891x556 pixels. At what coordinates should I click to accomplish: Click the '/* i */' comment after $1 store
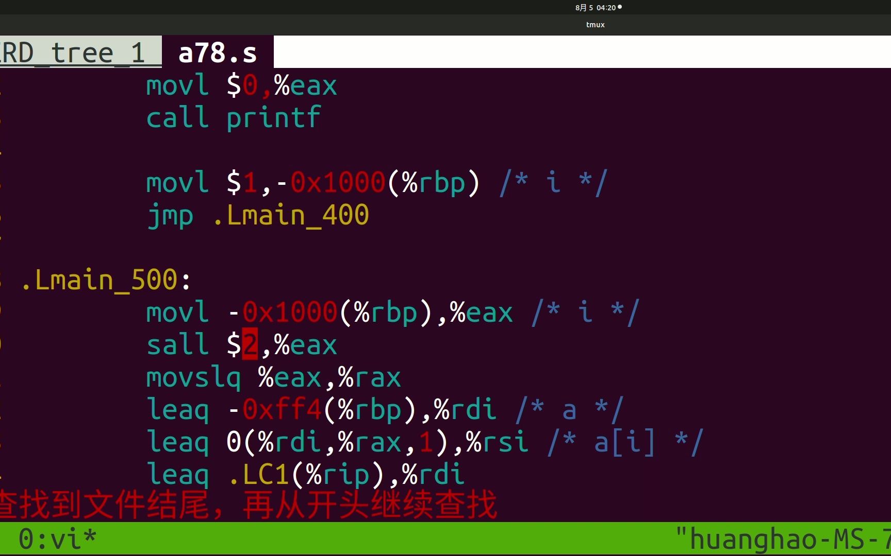(x=554, y=183)
